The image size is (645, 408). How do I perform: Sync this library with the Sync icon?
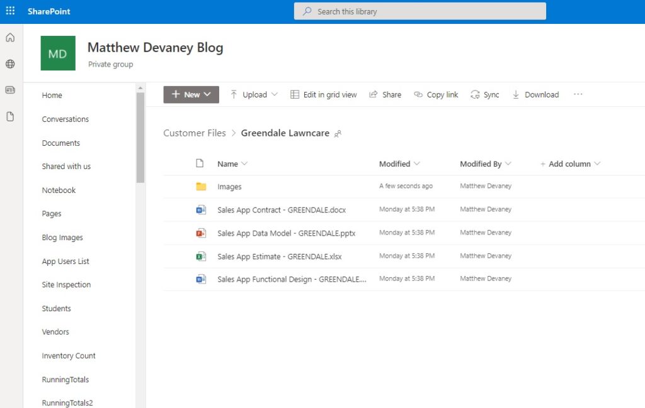[x=484, y=94]
